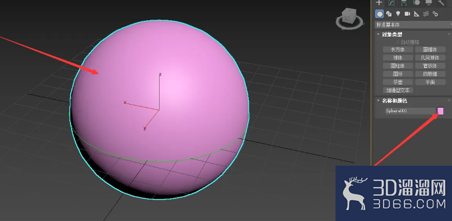
Task: Open the pink object color swatch
Action: click(440, 110)
